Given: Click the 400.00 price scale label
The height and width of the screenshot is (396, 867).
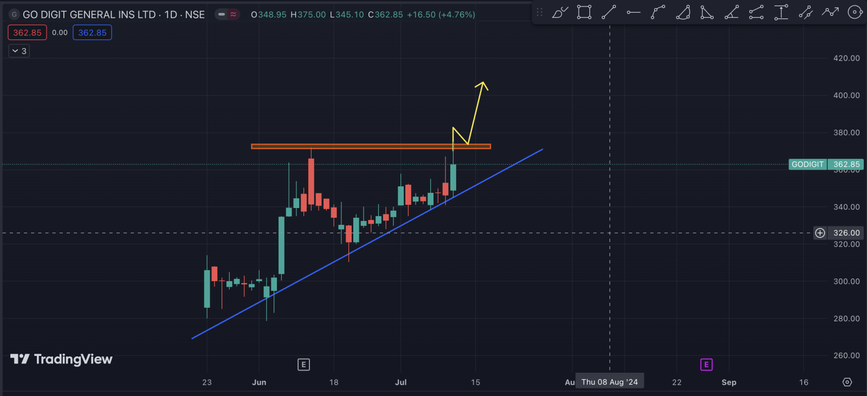Looking at the screenshot, I should coord(846,95).
